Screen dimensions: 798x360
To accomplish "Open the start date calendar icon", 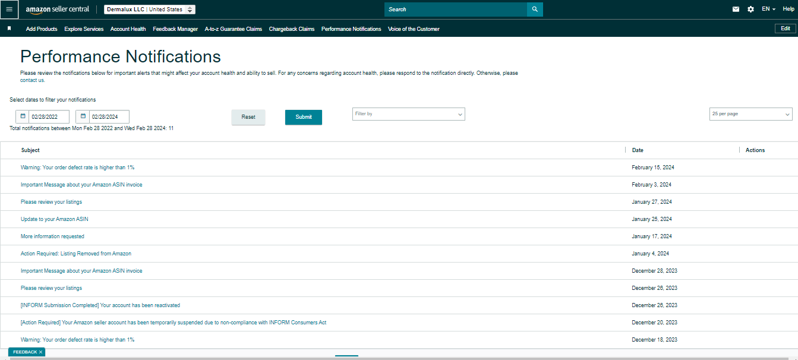I will tap(23, 116).
